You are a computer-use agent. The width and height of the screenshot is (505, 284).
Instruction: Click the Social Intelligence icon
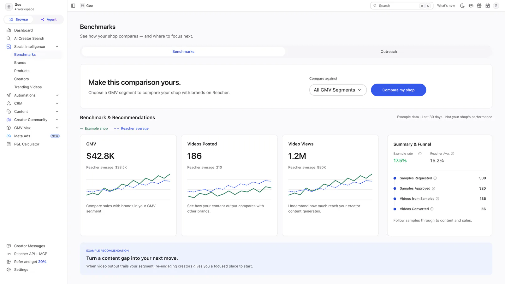coord(9,47)
